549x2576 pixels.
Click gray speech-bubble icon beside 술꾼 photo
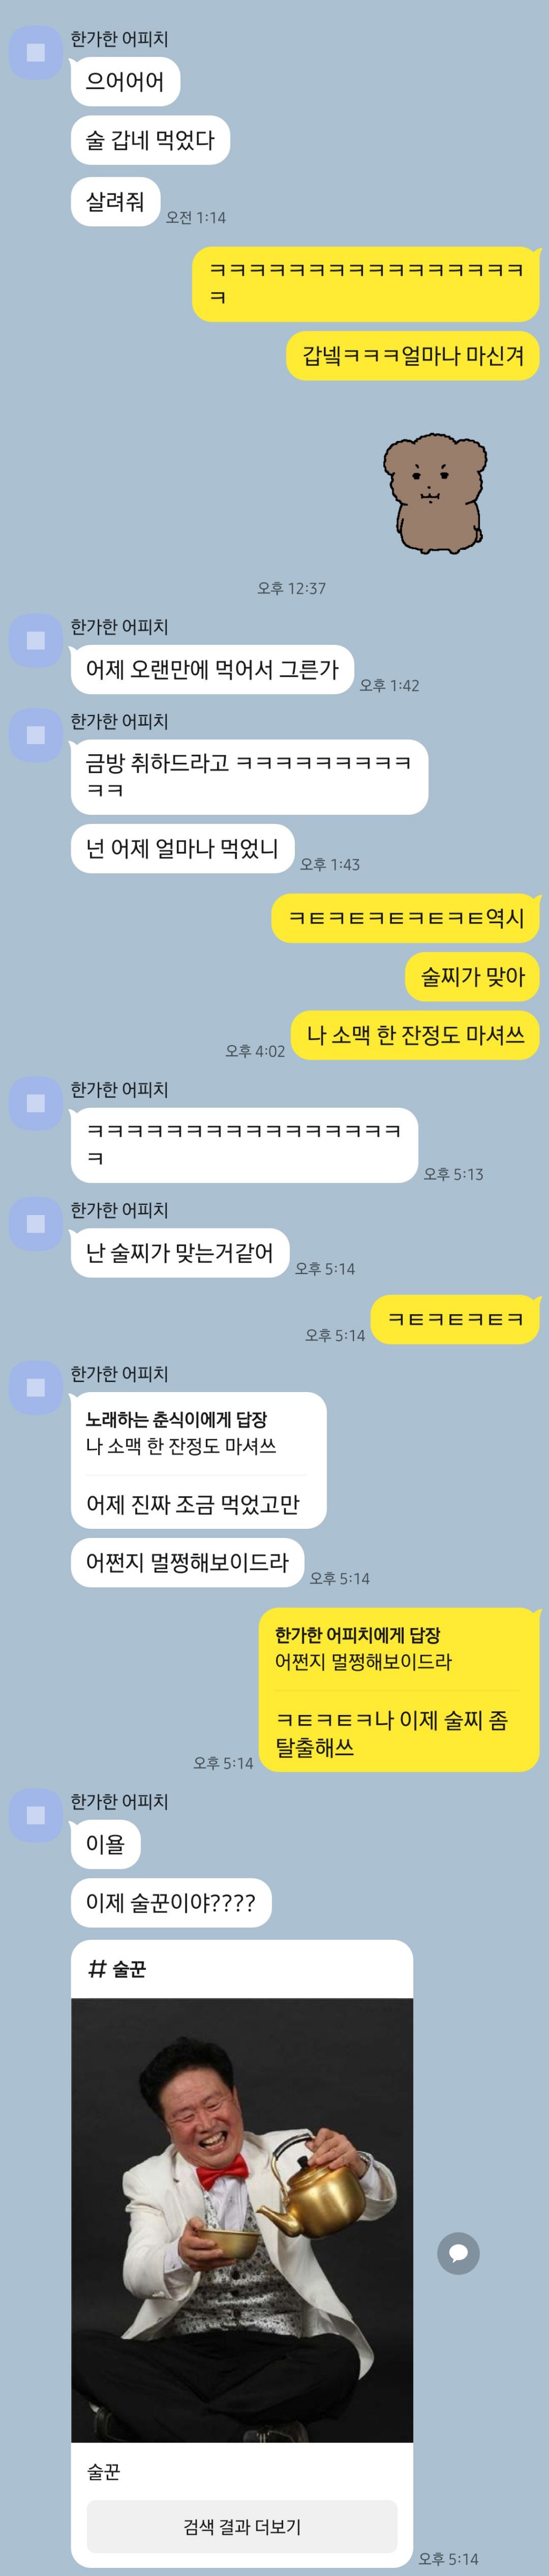tap(458, 2253)
